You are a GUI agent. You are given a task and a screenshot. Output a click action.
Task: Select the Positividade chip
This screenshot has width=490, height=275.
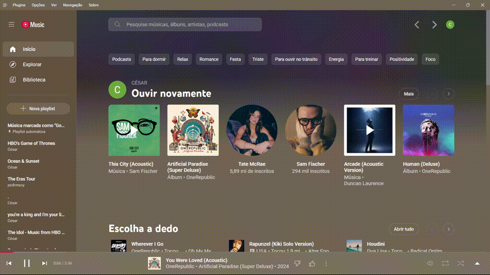(x=402, y=59)
